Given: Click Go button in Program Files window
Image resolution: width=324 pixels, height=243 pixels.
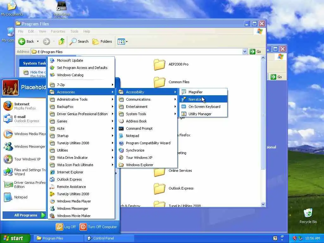Looking at the screenshot, I should coord(255,52).
